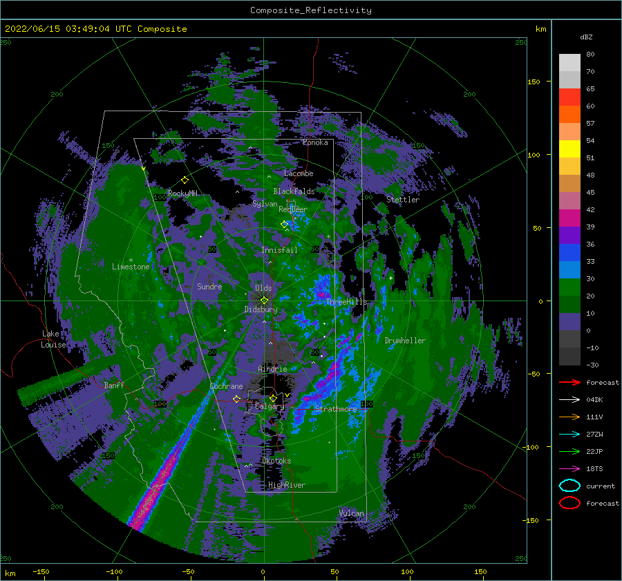Click the cyan current ellipse icon
The image size is (622, 581).
click(x=569, y=486)
